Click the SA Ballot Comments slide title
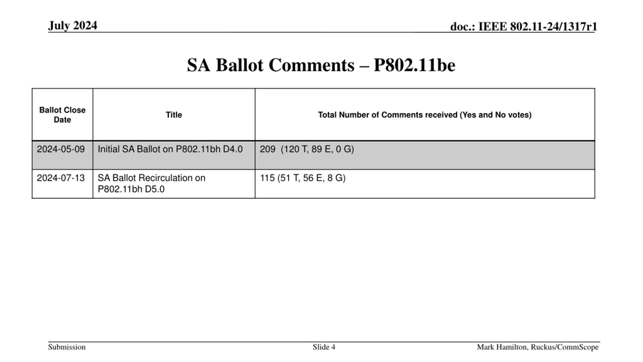Image resolution: width=643 pixels, height=362 pixels. [x=321, y=65]
